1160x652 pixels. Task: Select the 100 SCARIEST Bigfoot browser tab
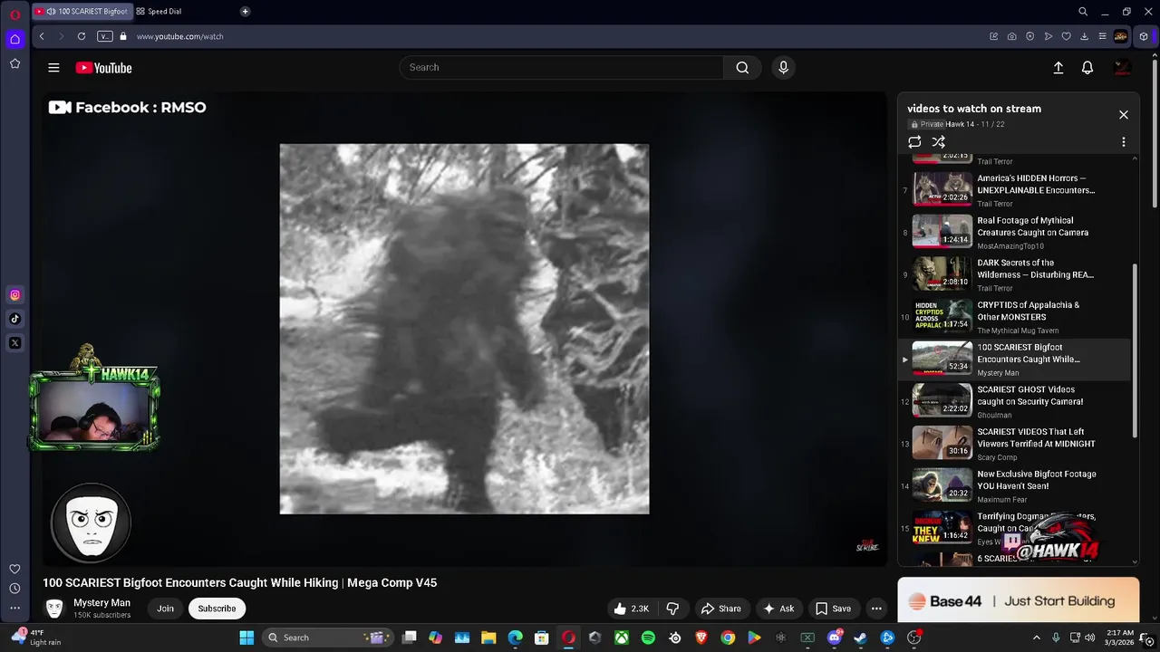tap(82, 12)
